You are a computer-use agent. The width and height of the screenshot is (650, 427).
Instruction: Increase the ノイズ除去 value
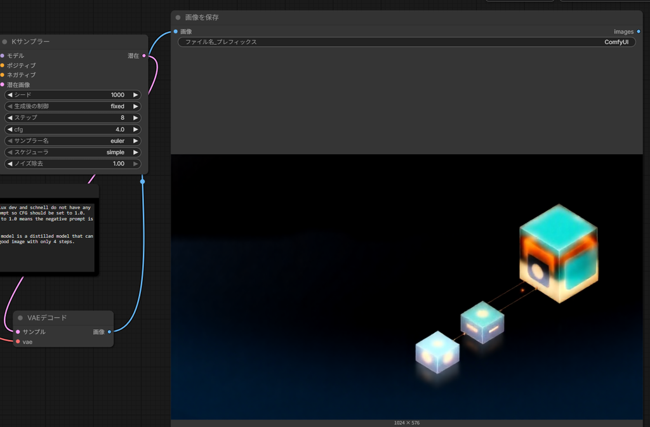(x=136, y=164)
